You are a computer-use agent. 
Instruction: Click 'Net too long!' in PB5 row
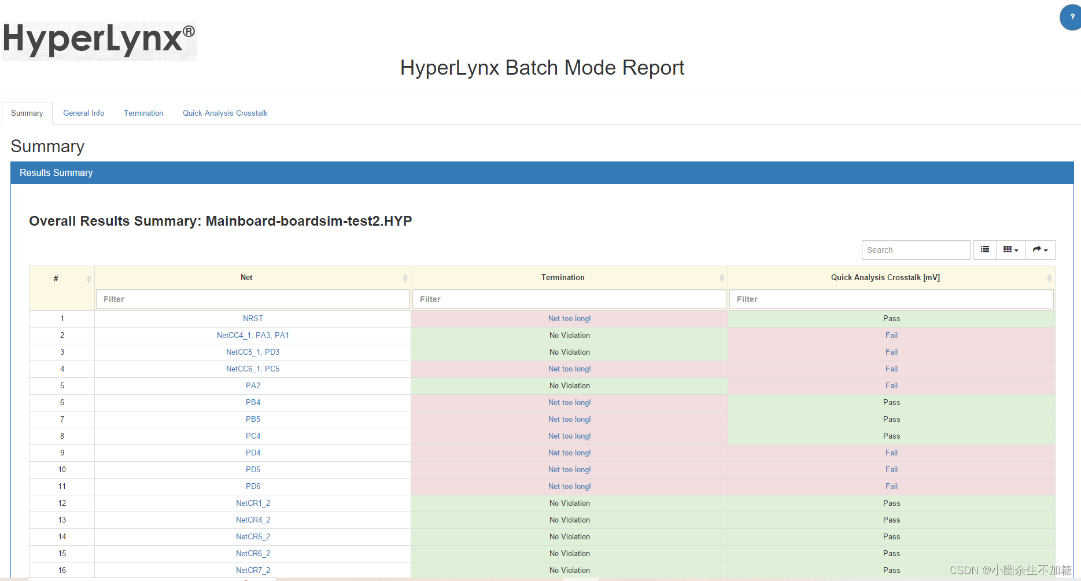coord(570,419)
